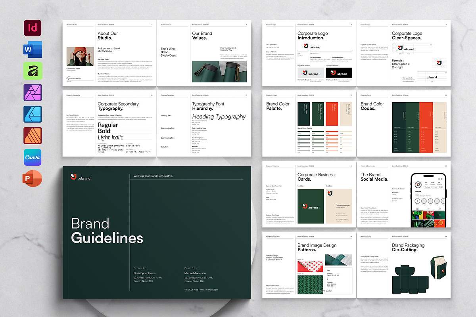Click 'We Help Your Band Get Creative.' tagline
This screenshot has width=476, height=317.
point(153,176)
